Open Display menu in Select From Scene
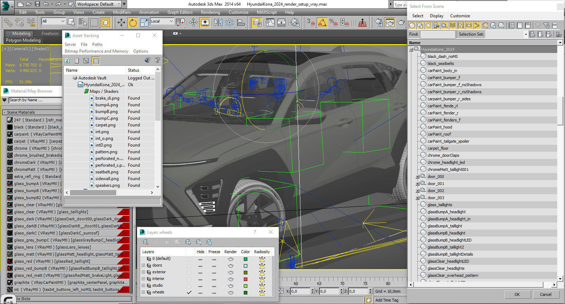The image size is (565, 304). coord(436,16)
